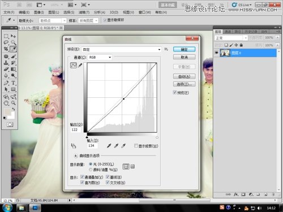
Task: Select the Zoom tool in toolbox
Action: [x=13, y=103]
